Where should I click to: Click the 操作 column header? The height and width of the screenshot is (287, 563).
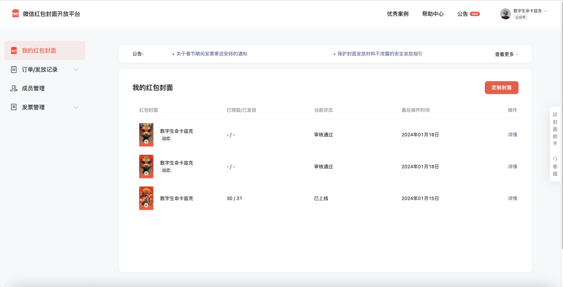[512, 110]
